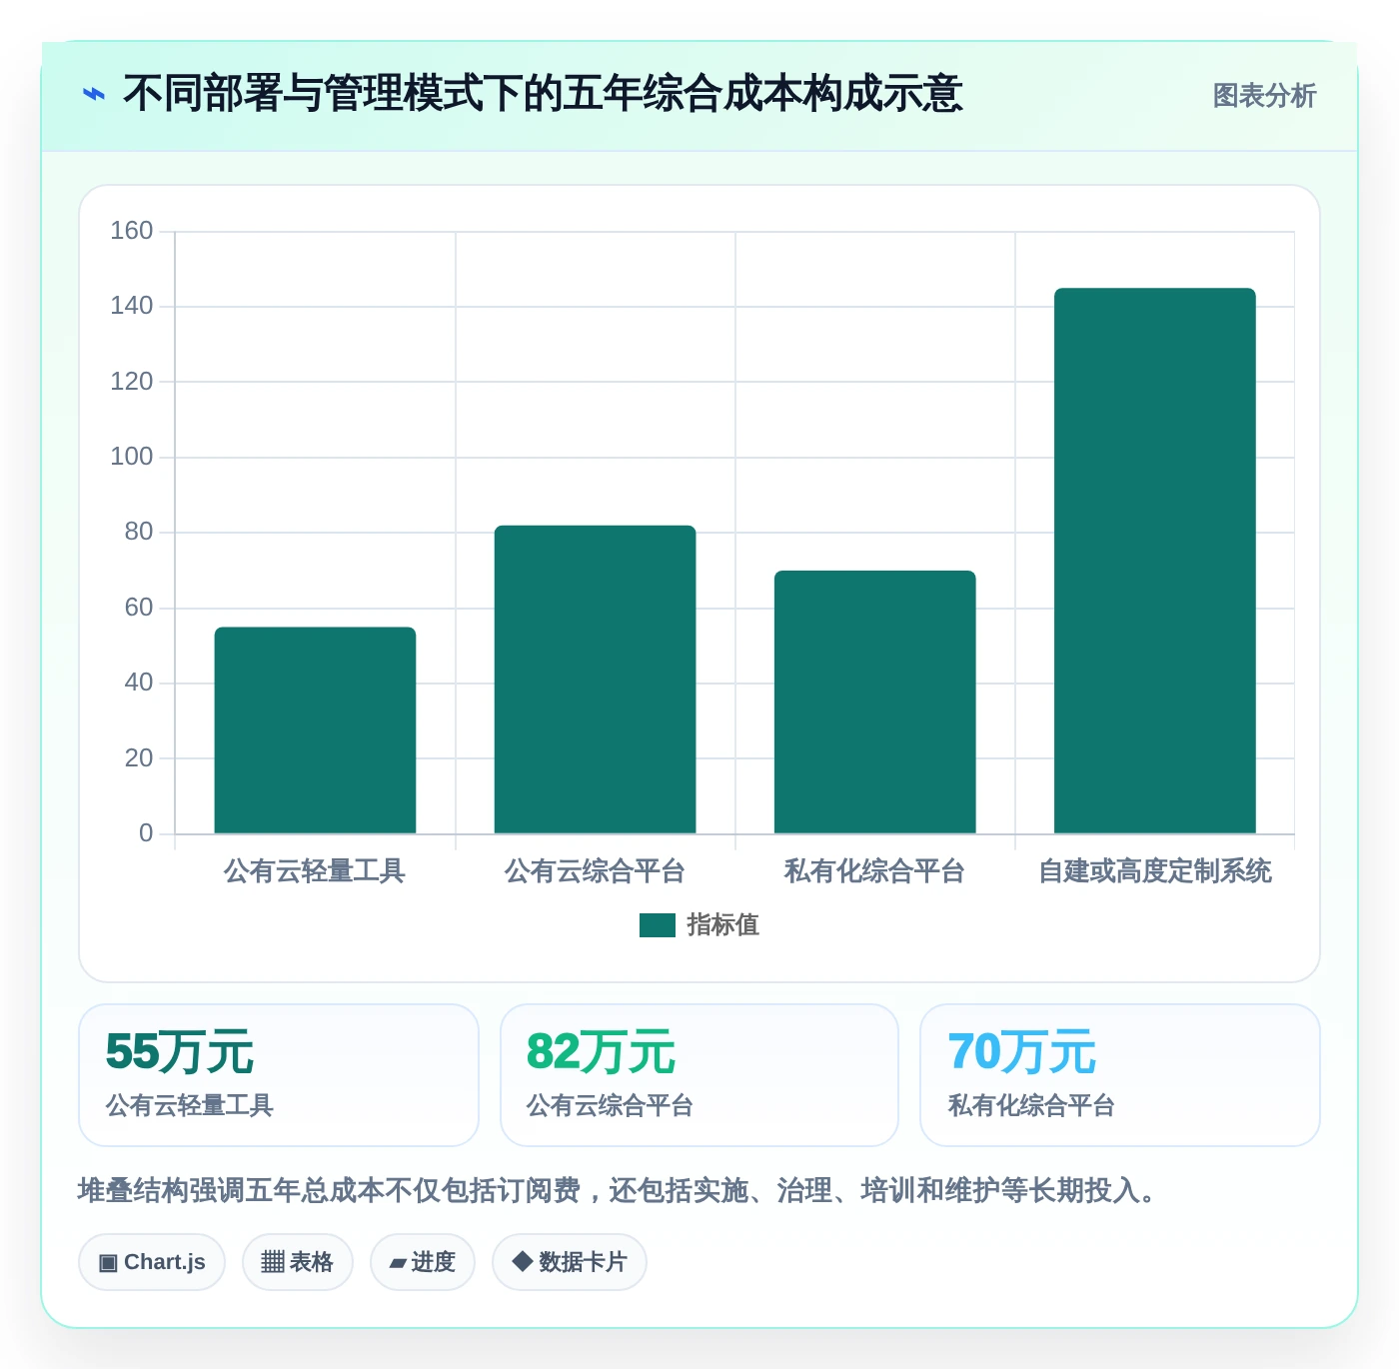Open the 55万元 data card
1399x1369 pixels.
279,1075
